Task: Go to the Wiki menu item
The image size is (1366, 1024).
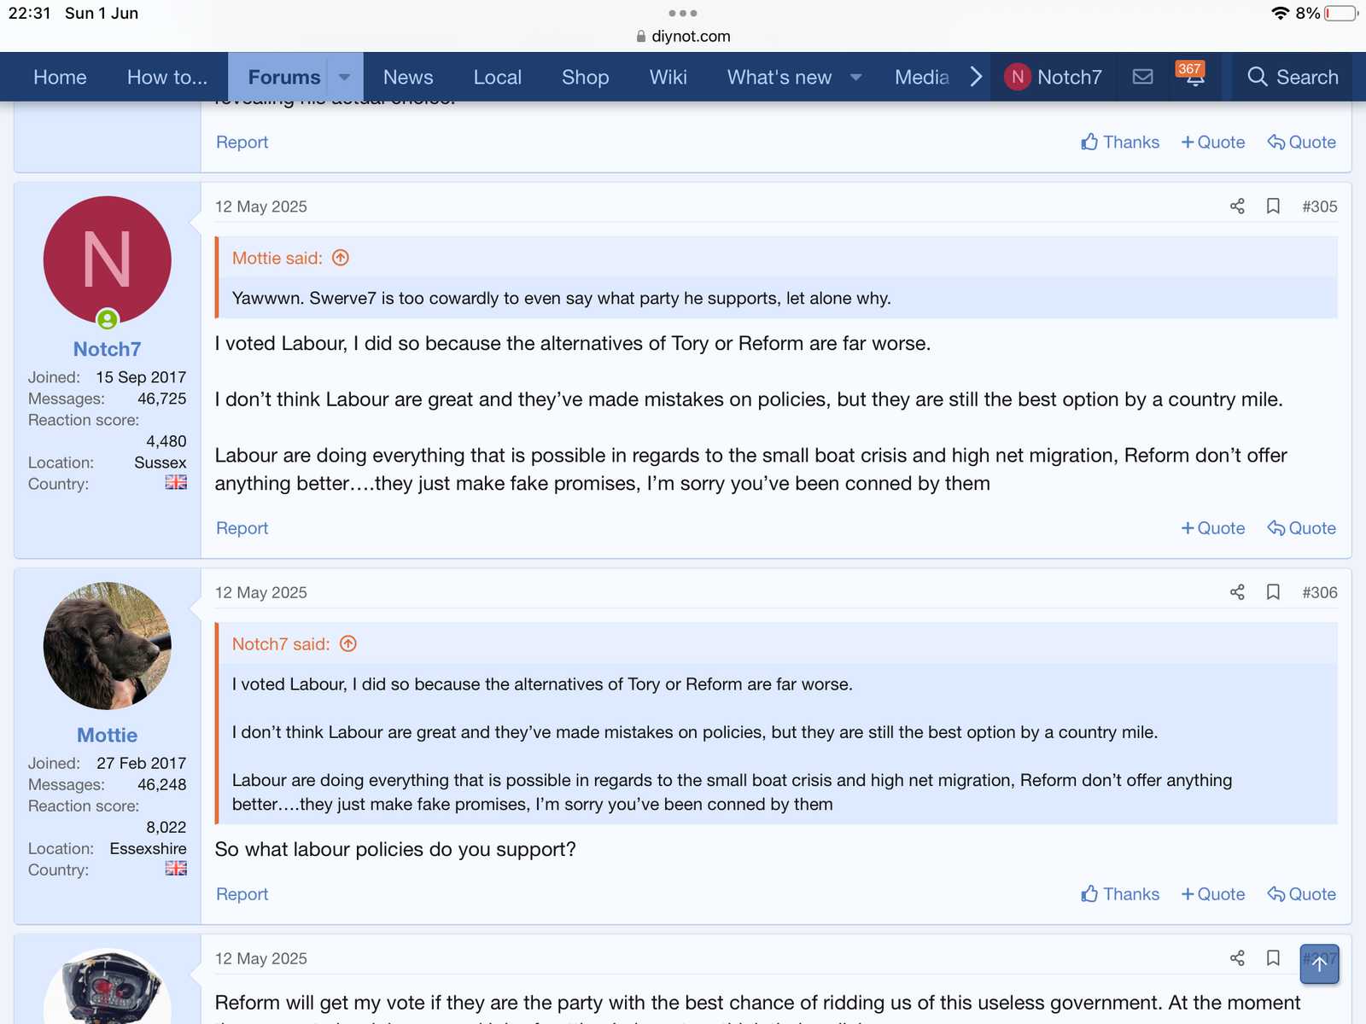Action: tap(668, 77)
